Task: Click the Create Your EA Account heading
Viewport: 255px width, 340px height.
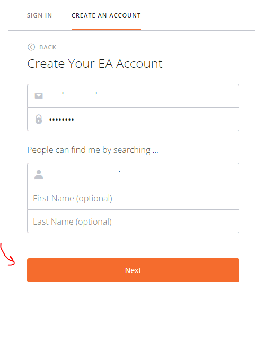Action: (x=94, y=64)
